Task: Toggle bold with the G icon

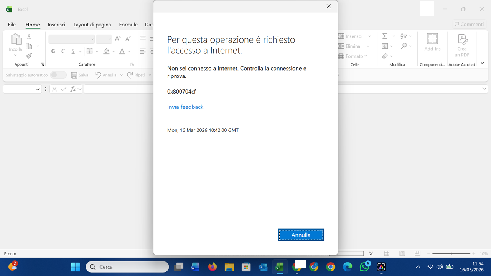Action: 53,51
